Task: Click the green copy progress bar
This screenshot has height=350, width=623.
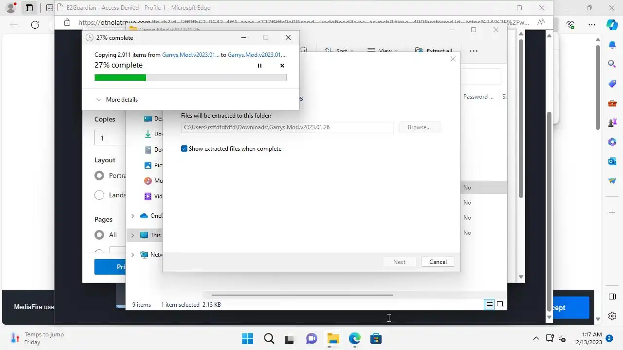Action: [x=190, y=77]
